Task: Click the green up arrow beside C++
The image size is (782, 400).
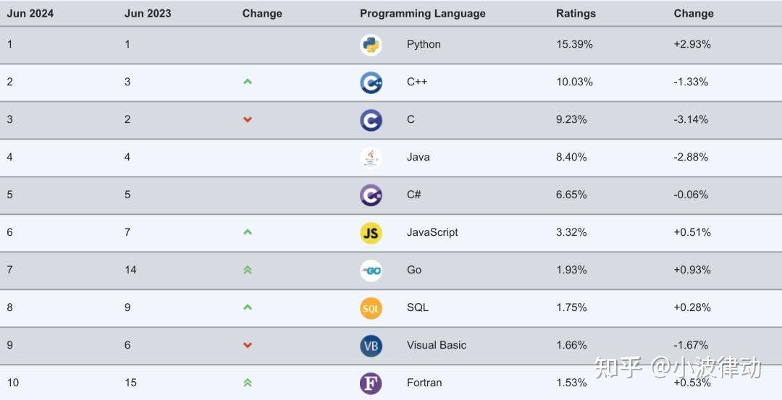Action: [x=248, y=82]
